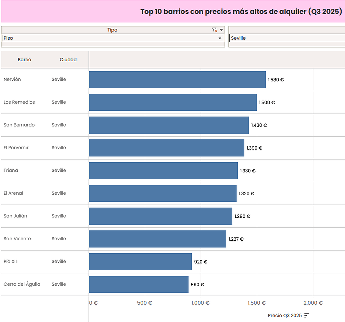The image size is (345, 322).
Task: Click the Pío XII bar showing 920 €
Action: pos(140,262)
